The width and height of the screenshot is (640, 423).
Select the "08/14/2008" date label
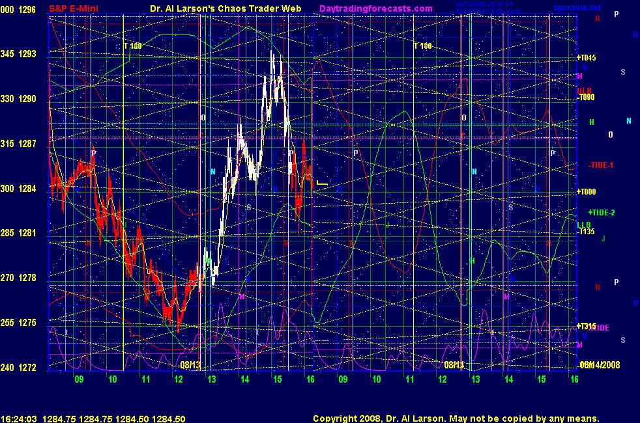point(600,364)
